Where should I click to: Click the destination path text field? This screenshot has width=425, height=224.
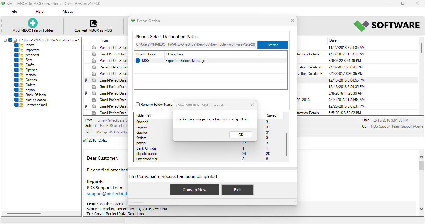pyautogui.click(x=196, y=45)
